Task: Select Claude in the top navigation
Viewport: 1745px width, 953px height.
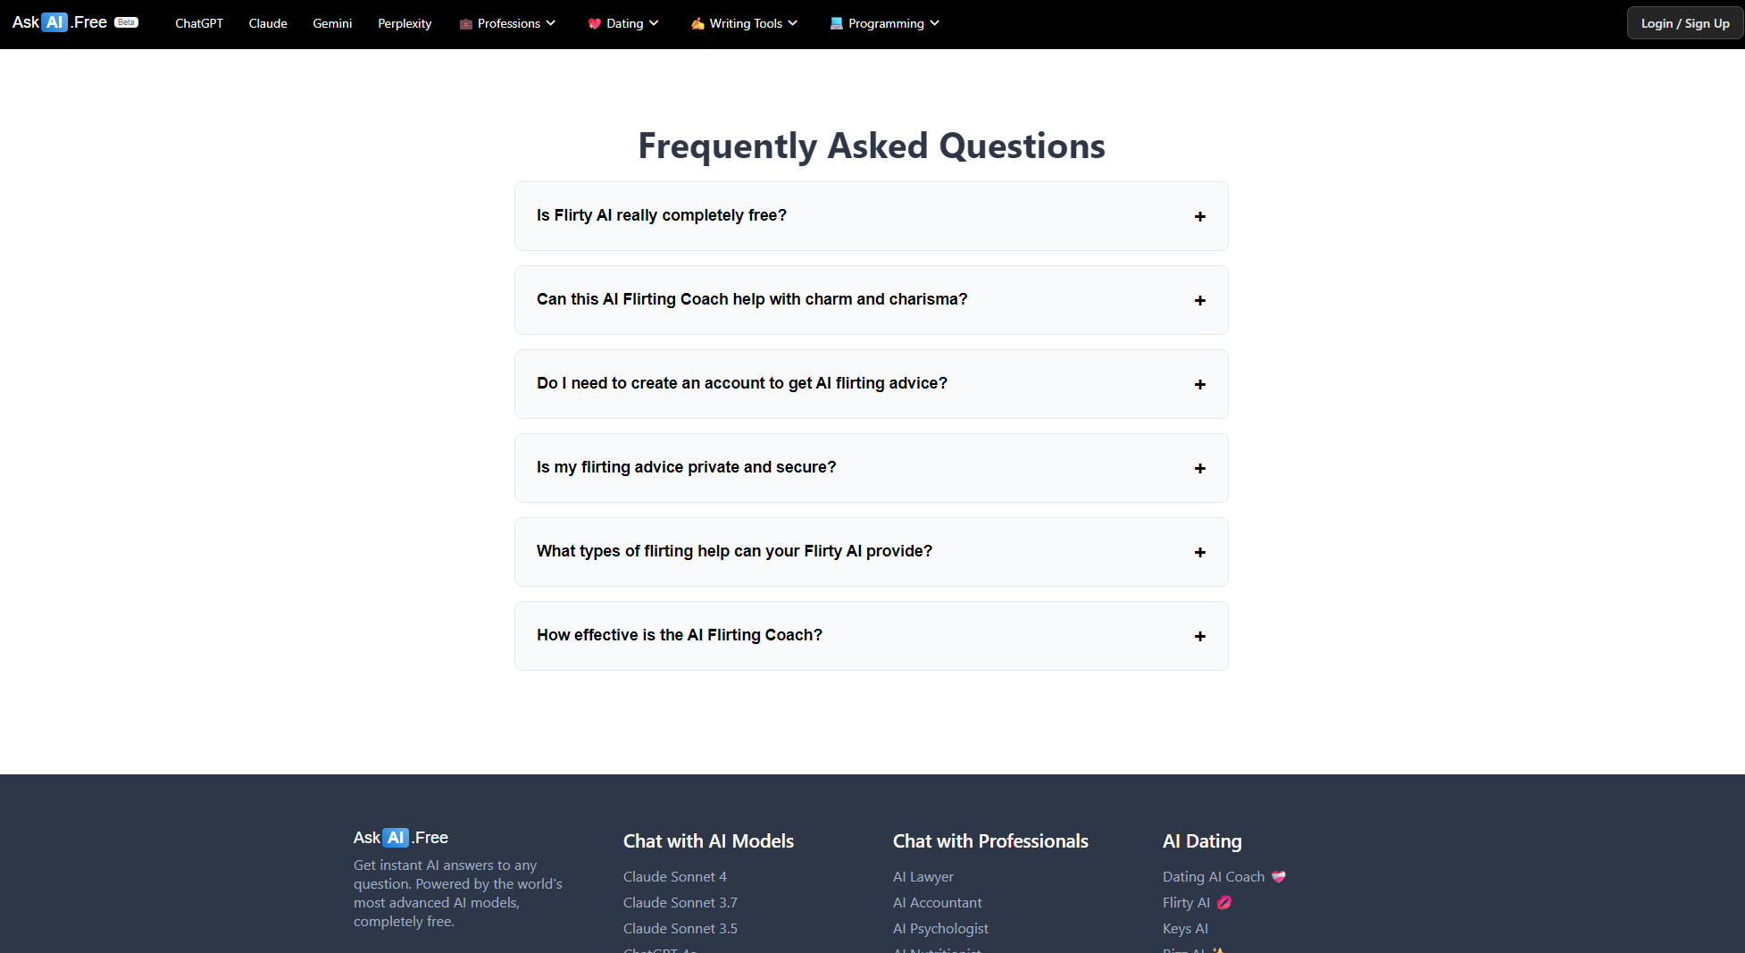Action: 268,23
